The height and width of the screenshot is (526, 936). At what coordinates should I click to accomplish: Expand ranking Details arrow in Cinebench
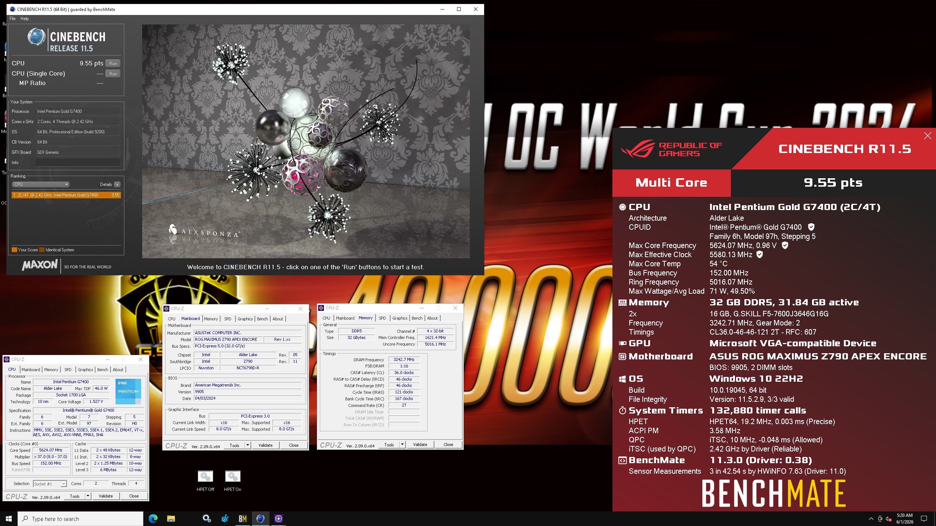pos(117,184)
